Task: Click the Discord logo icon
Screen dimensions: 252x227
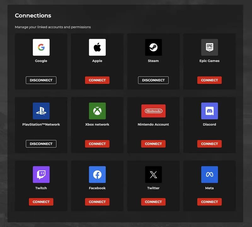Action: [209, 111]
